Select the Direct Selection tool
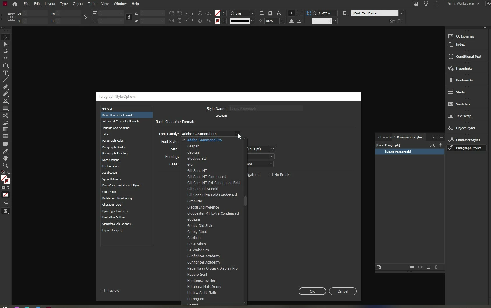Screen dimensions: 491x308 point(6,44)
